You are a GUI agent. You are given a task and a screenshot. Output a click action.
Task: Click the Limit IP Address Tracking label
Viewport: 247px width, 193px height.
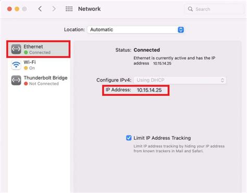click(x=162, y=138)
